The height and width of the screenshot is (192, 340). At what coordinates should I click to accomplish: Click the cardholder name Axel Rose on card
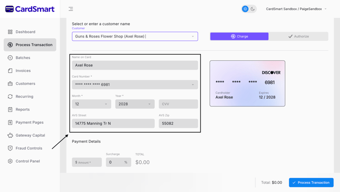click(x=224, y=97)
